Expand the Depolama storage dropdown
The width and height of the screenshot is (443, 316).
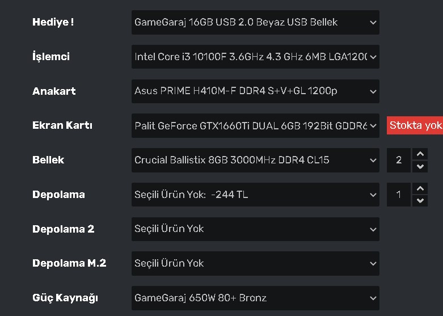click(255, 195)
